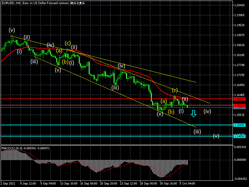Image resolution: width=249 pixels, height=187 pixels.
Task: Select the (iv) label right of blue arrow
Action: pos(208,111)
